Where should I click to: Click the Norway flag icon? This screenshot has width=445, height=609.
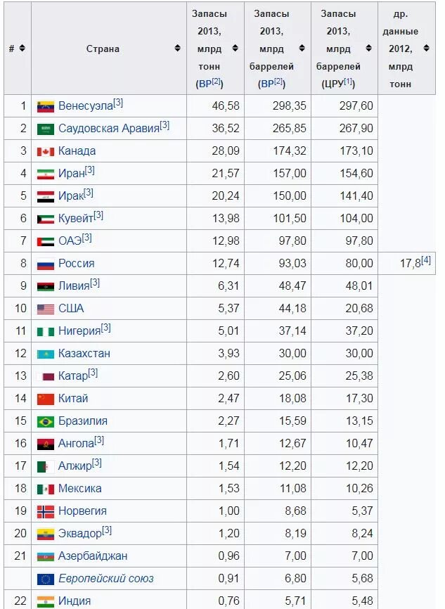(46, 512)
